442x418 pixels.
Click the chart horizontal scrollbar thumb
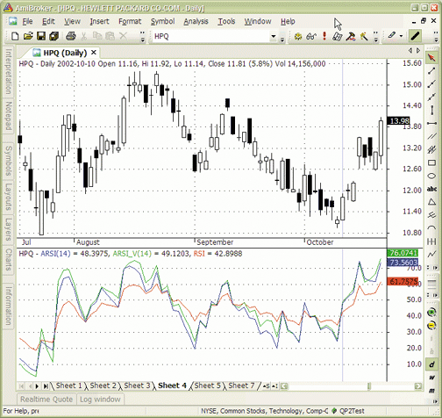tap(369, 386)
